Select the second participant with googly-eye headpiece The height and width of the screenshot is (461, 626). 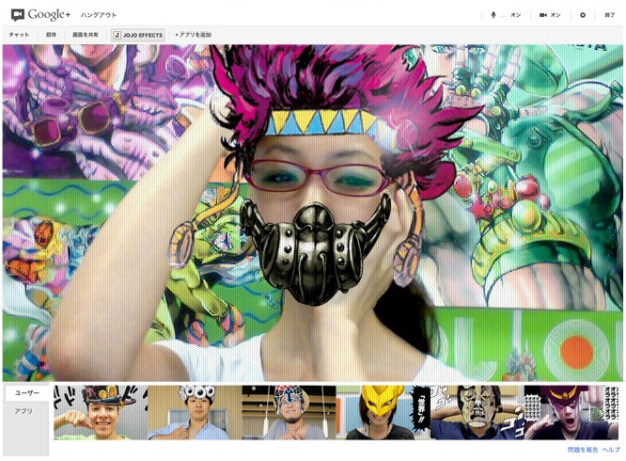point(194,412)
